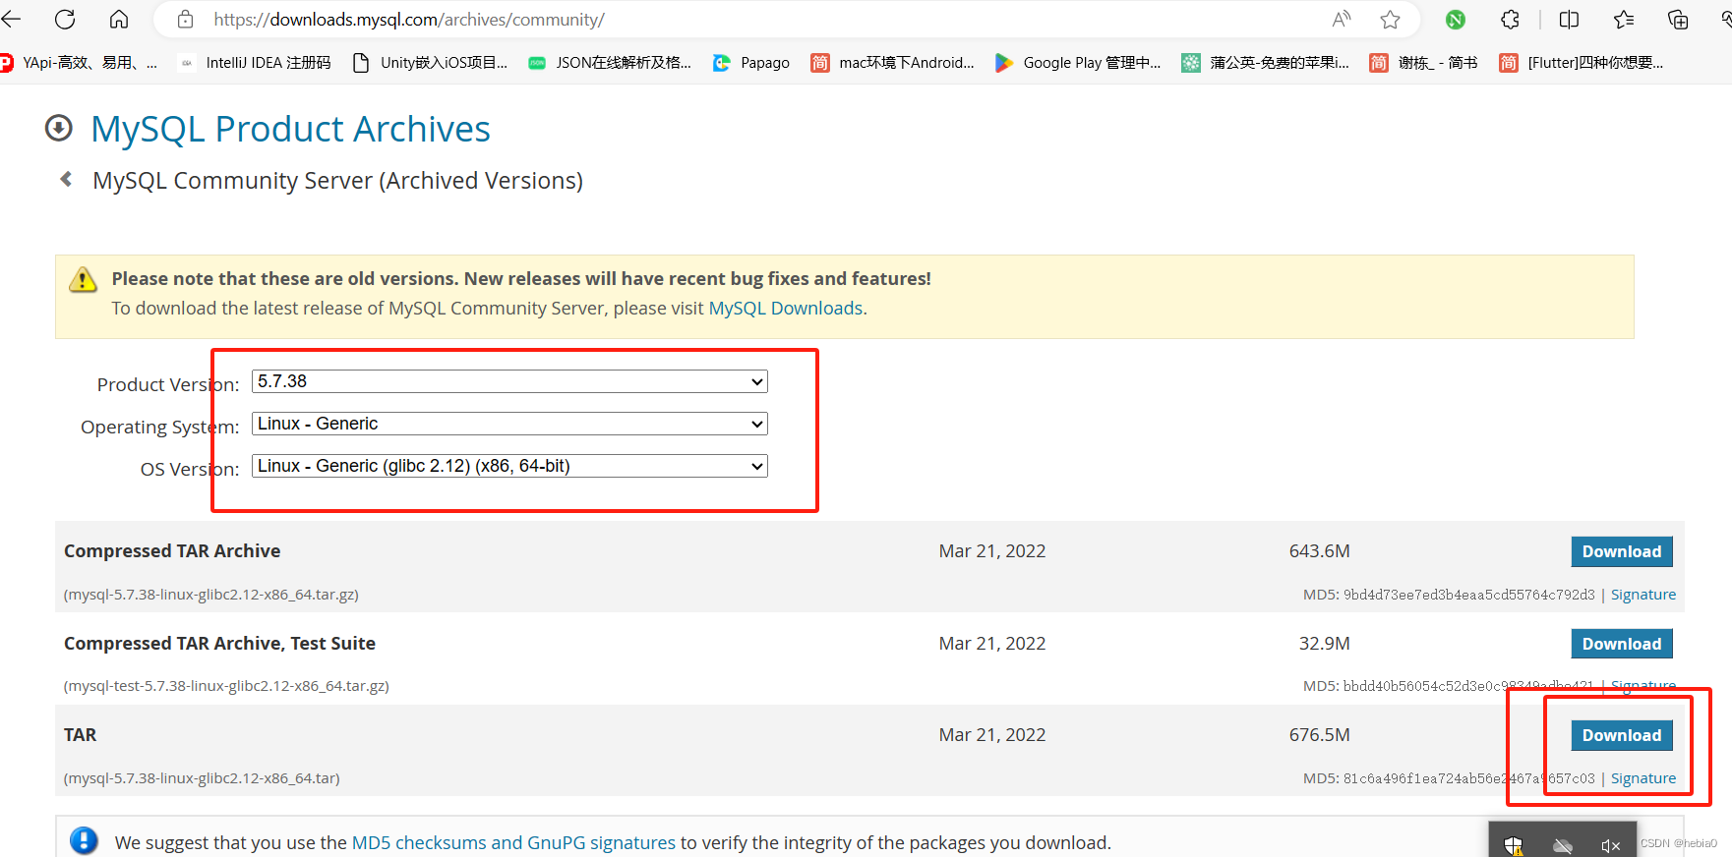Download the TAR package

point(1622,735)
